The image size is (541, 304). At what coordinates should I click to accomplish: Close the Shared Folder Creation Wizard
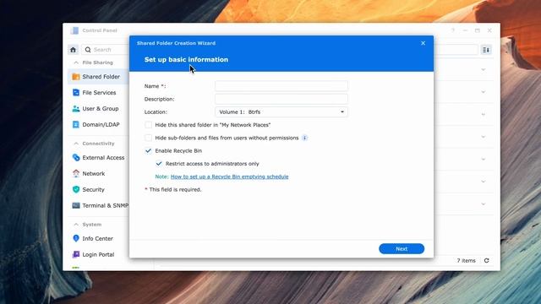pyautogui.click(x=423, y=43)
